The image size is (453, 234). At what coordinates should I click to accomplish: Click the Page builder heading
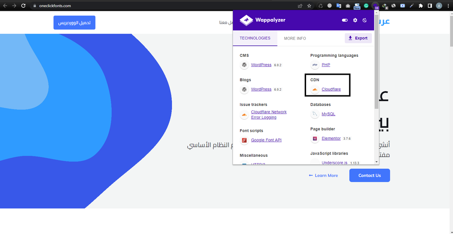tap(323, 129)
